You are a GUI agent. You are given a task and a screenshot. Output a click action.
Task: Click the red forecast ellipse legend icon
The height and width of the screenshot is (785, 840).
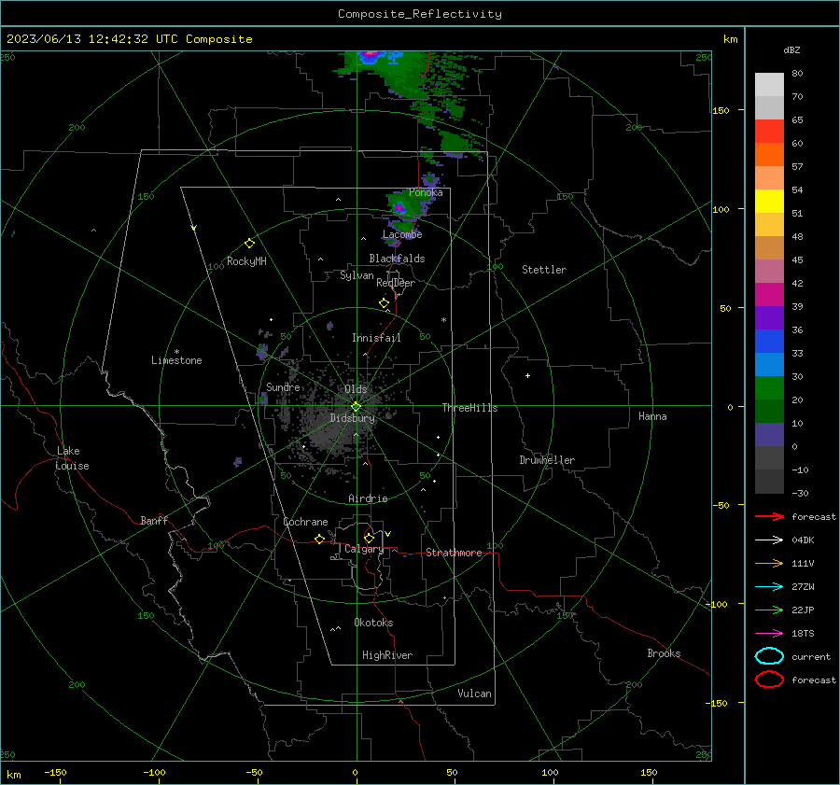point(769,680)
